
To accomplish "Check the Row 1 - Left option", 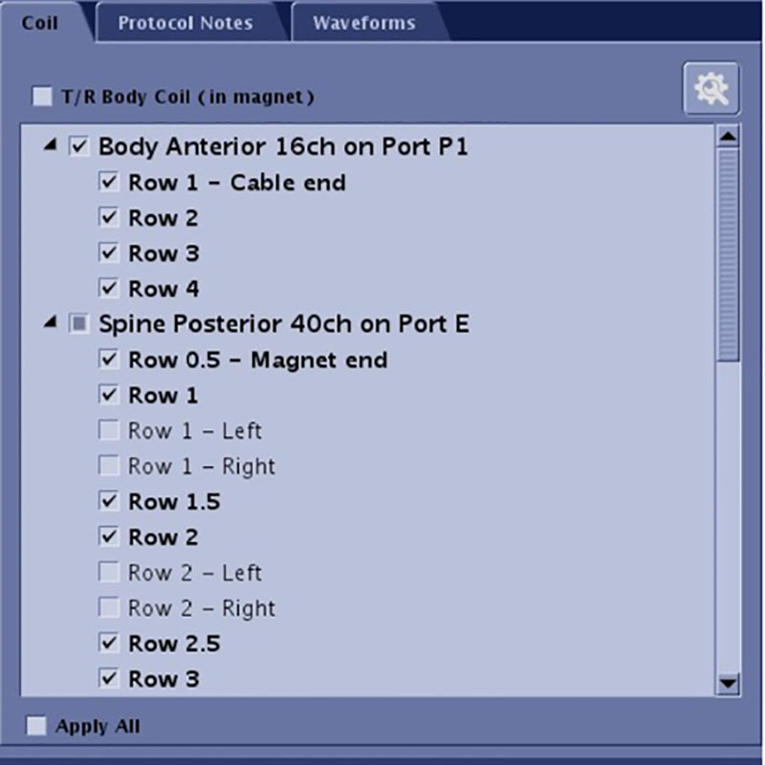I will click(x=109, y=431).
